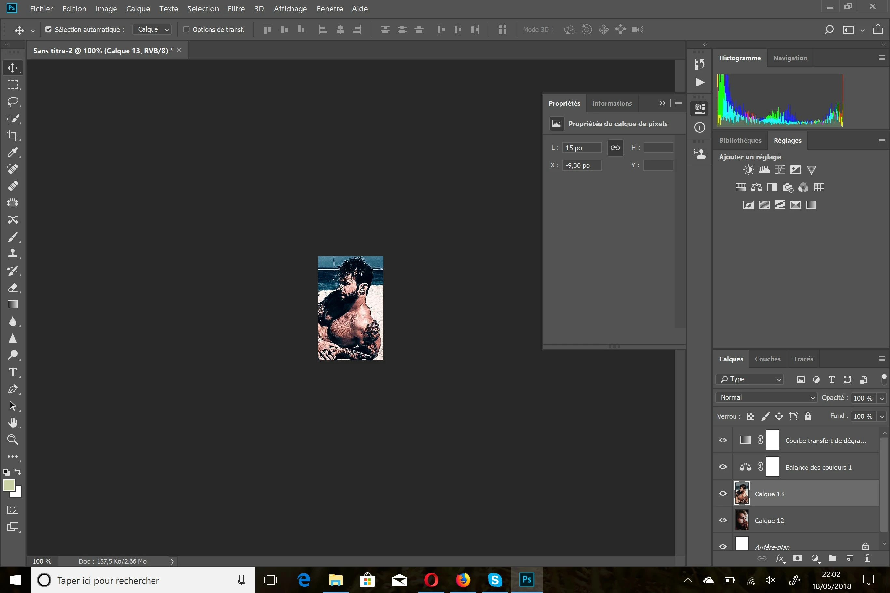This screenshot has width=890, height=593.
Task: Select the Lasso tool
Action: (13, 102)
